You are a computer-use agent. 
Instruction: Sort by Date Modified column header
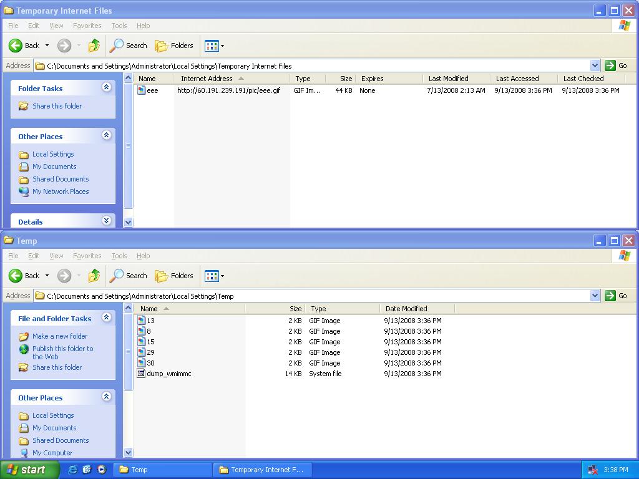click(406, 309)
